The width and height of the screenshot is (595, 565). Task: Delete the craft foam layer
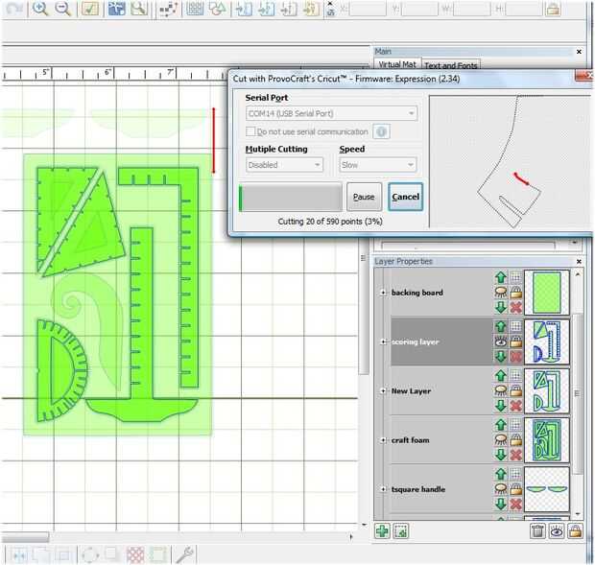click(x=515, y=455)
